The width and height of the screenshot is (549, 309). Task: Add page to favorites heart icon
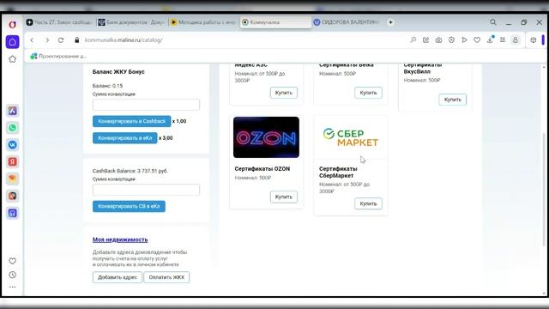(x=477, y=40)
